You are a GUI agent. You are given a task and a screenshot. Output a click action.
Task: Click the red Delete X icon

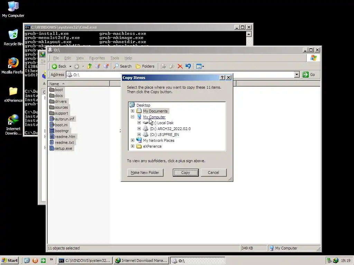[x=180, y=66]
